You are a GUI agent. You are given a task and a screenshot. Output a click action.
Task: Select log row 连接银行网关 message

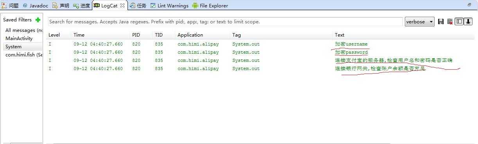click(260, 68)
